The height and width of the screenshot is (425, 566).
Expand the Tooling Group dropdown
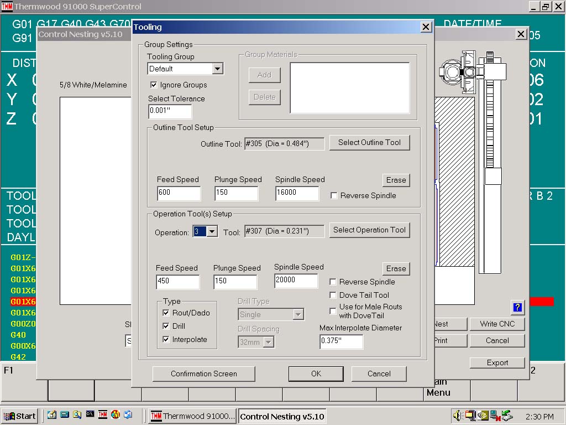(217, 69)
